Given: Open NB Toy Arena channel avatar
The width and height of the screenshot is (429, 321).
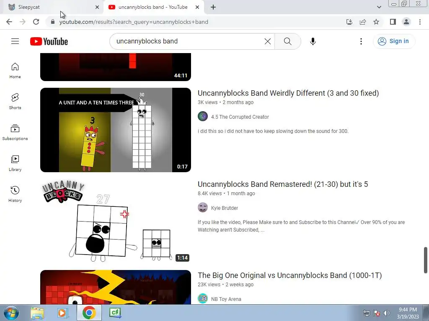Looking at the screenshot, I should pos(203,298).
